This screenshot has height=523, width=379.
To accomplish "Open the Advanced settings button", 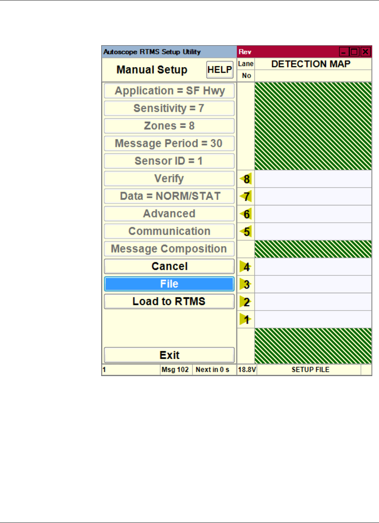I will click(169, 214).
